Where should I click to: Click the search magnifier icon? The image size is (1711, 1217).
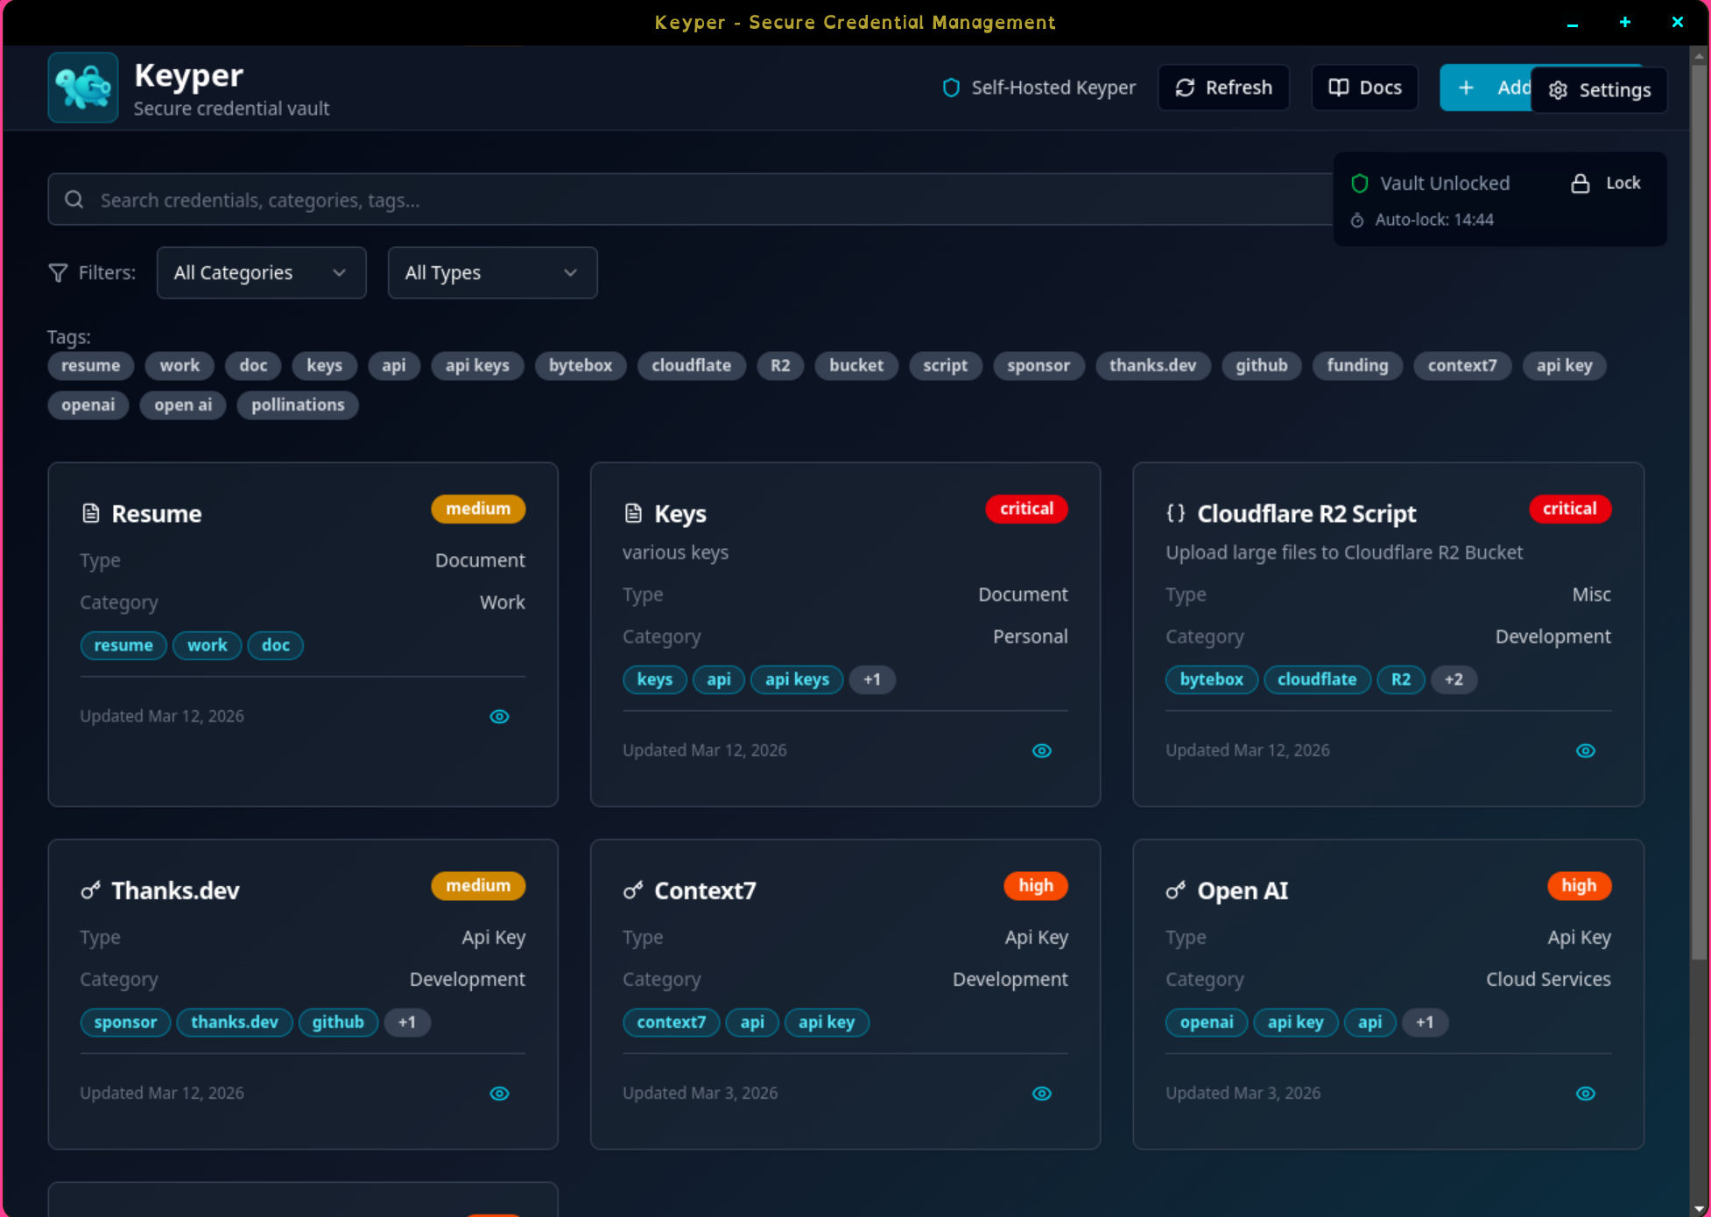74,199
